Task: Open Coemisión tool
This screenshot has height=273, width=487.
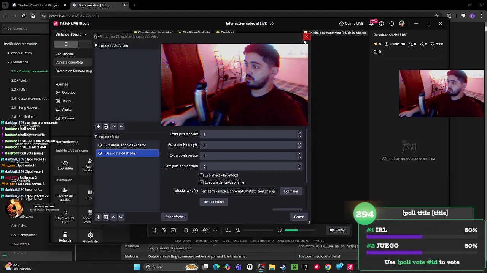Action: 65,165
